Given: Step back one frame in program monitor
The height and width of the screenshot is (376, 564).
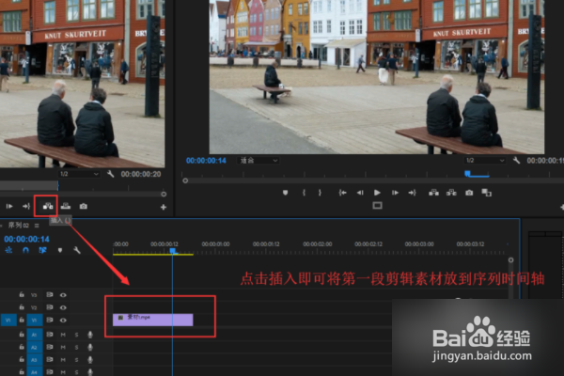Looking at the screenshot, I should [360, 193].
